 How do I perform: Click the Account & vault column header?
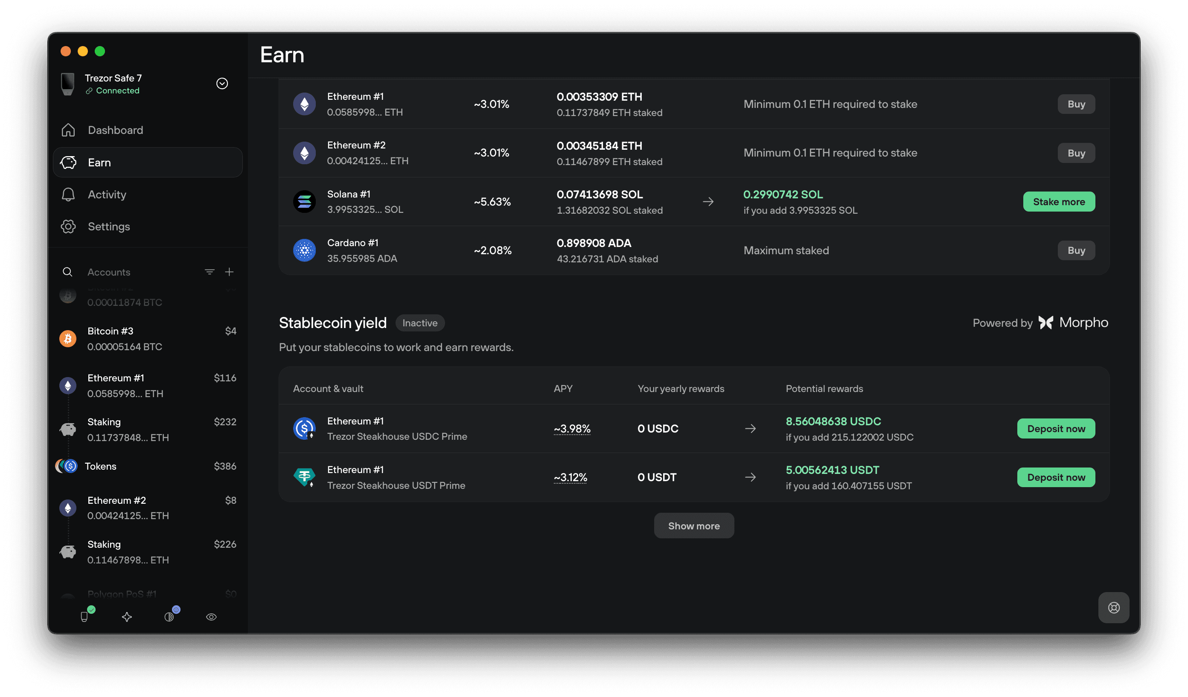click(328, 389)
